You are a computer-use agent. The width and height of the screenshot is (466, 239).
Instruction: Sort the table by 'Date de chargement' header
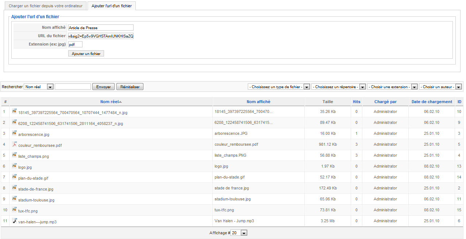coord(432,102)
